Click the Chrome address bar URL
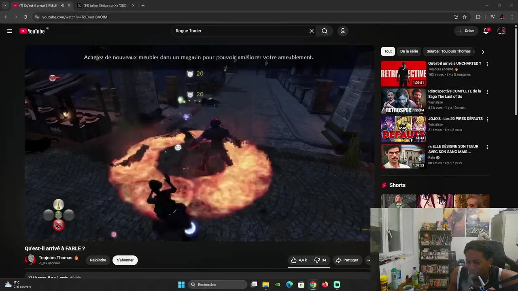 75,17
